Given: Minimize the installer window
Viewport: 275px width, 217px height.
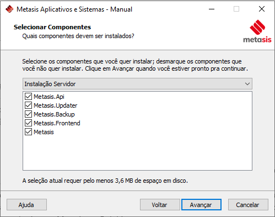Looking at the screenshot, I should pos(212,9).
